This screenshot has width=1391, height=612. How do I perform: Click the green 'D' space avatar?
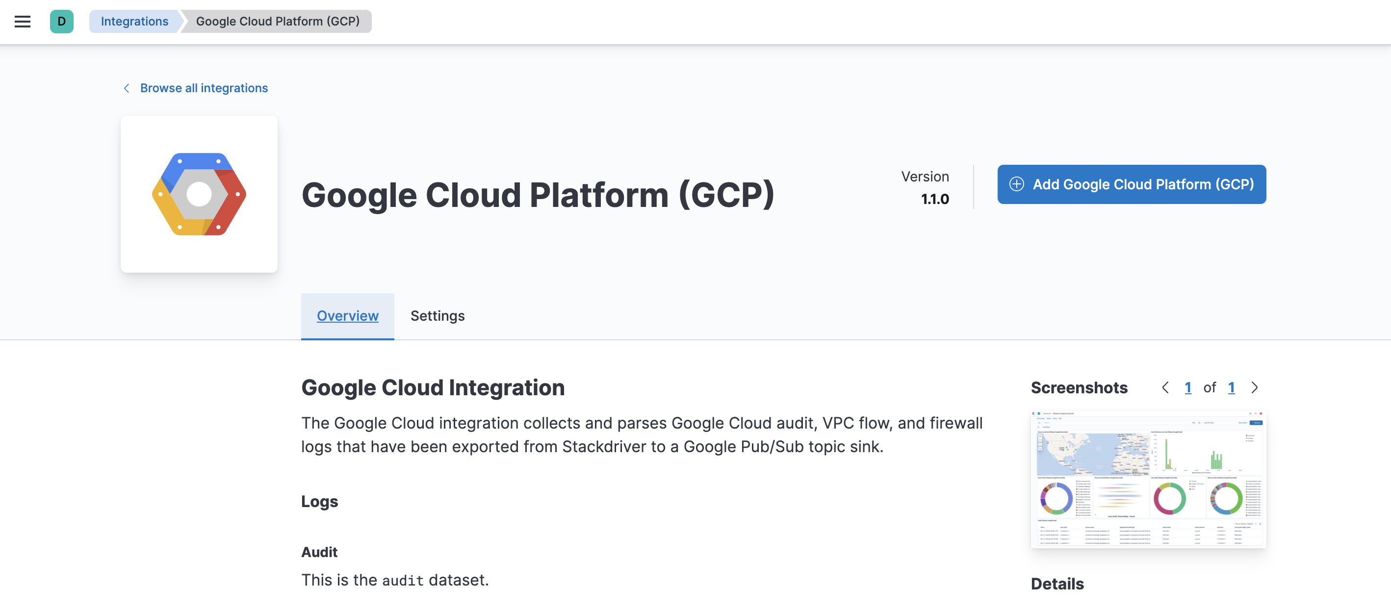(x=62, y=21)
